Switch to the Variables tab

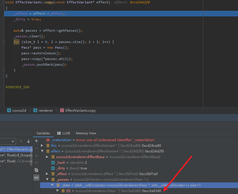(43, 133)
